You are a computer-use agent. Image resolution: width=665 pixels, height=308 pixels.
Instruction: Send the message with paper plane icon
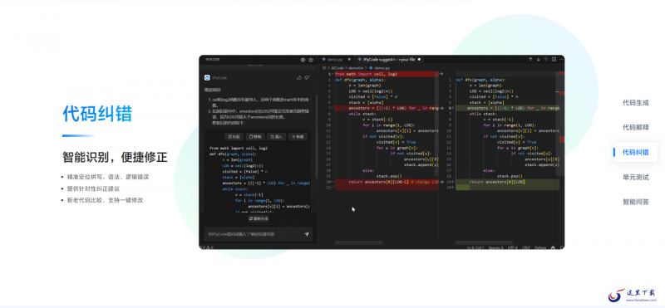(x=307, y=234)
